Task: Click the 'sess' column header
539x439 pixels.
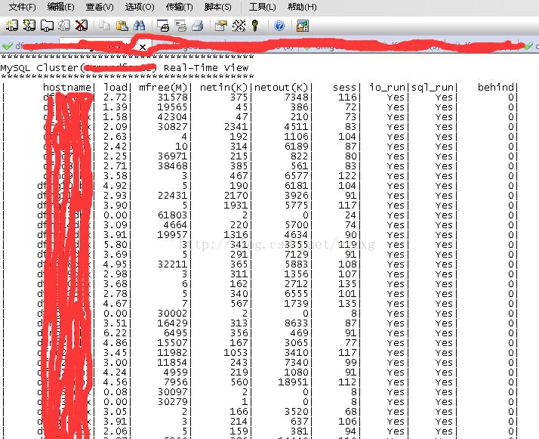Action: [x=344, y=88]
